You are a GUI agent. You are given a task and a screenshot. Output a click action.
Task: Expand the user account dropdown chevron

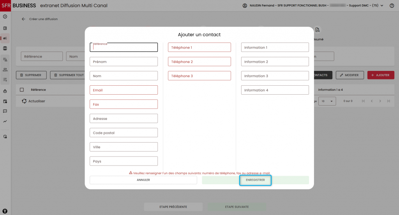pyautogui.click(x=382, y=5)
